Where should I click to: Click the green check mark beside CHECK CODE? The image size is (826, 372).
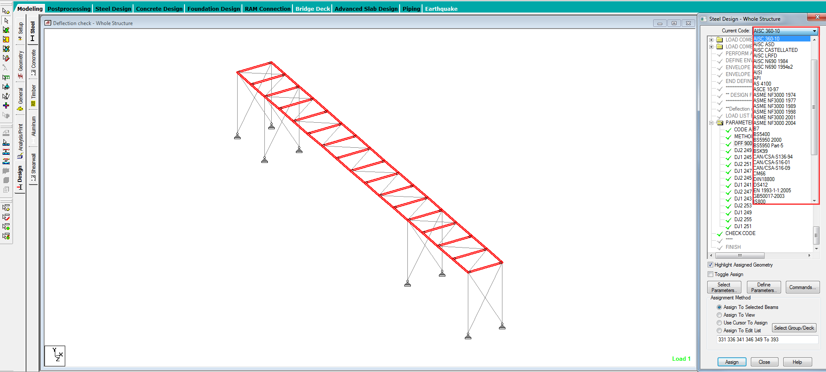click(720, 234)
